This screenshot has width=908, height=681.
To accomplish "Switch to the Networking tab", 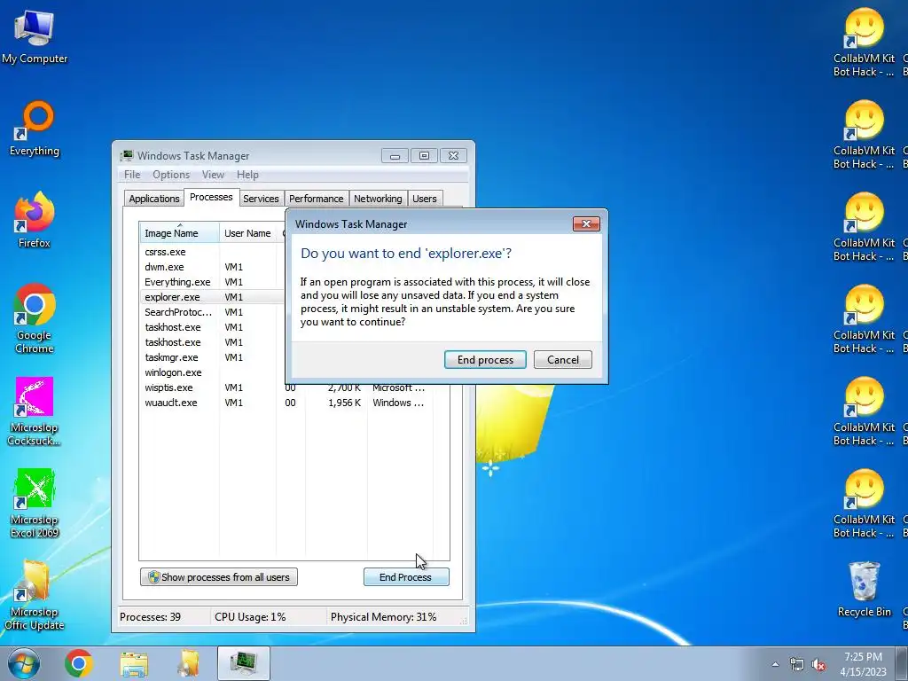I will point(378,199).
